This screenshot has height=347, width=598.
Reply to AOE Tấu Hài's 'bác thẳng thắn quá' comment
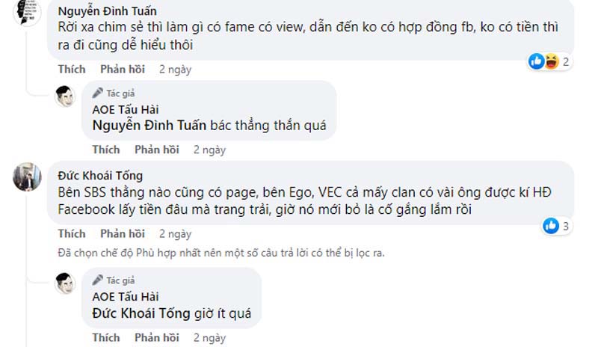[x=157, y=150]
